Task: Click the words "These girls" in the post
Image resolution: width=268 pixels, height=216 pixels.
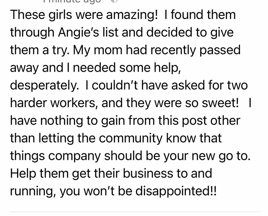Action: pos(38,15)
